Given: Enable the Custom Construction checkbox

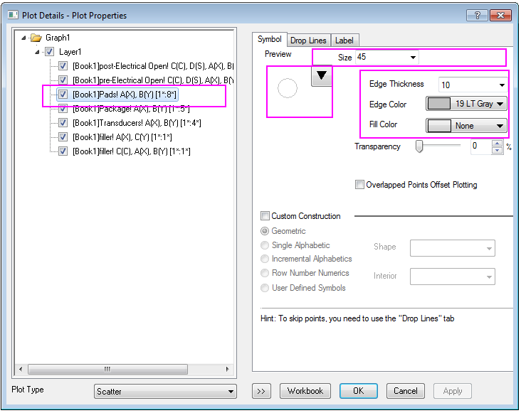Looking at the screenshot, I should (x=265, y=216).
